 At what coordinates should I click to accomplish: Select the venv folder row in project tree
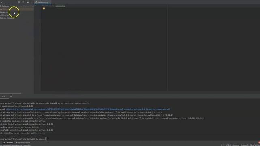tap(17, 9)
